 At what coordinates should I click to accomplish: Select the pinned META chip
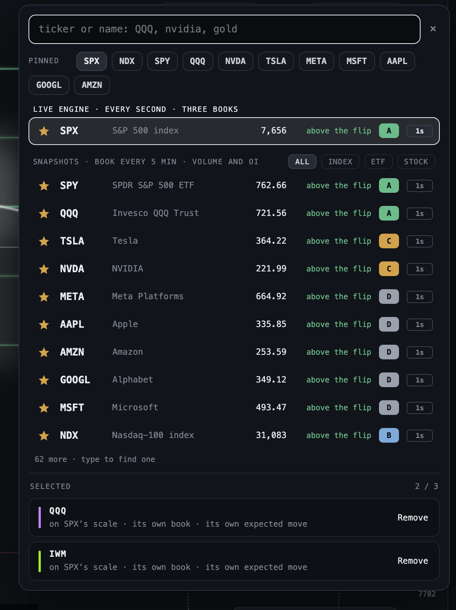[x=316, y=61]
